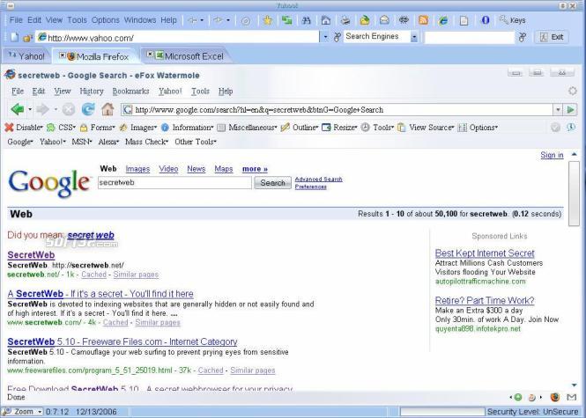Open the Mass Check dropdown
Screen dimensions: 586x418
146,142
